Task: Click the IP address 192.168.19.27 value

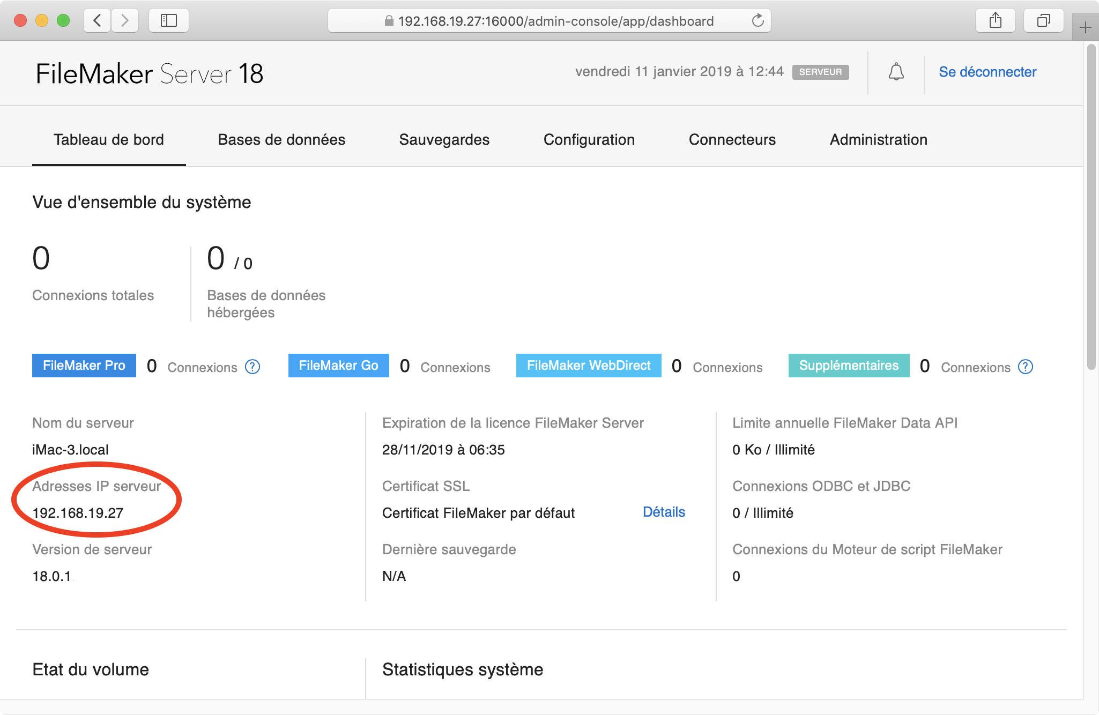Action: pos(78,513)
